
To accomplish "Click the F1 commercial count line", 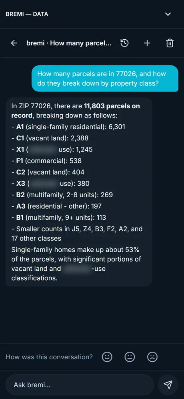I will (x=46, y=161).
